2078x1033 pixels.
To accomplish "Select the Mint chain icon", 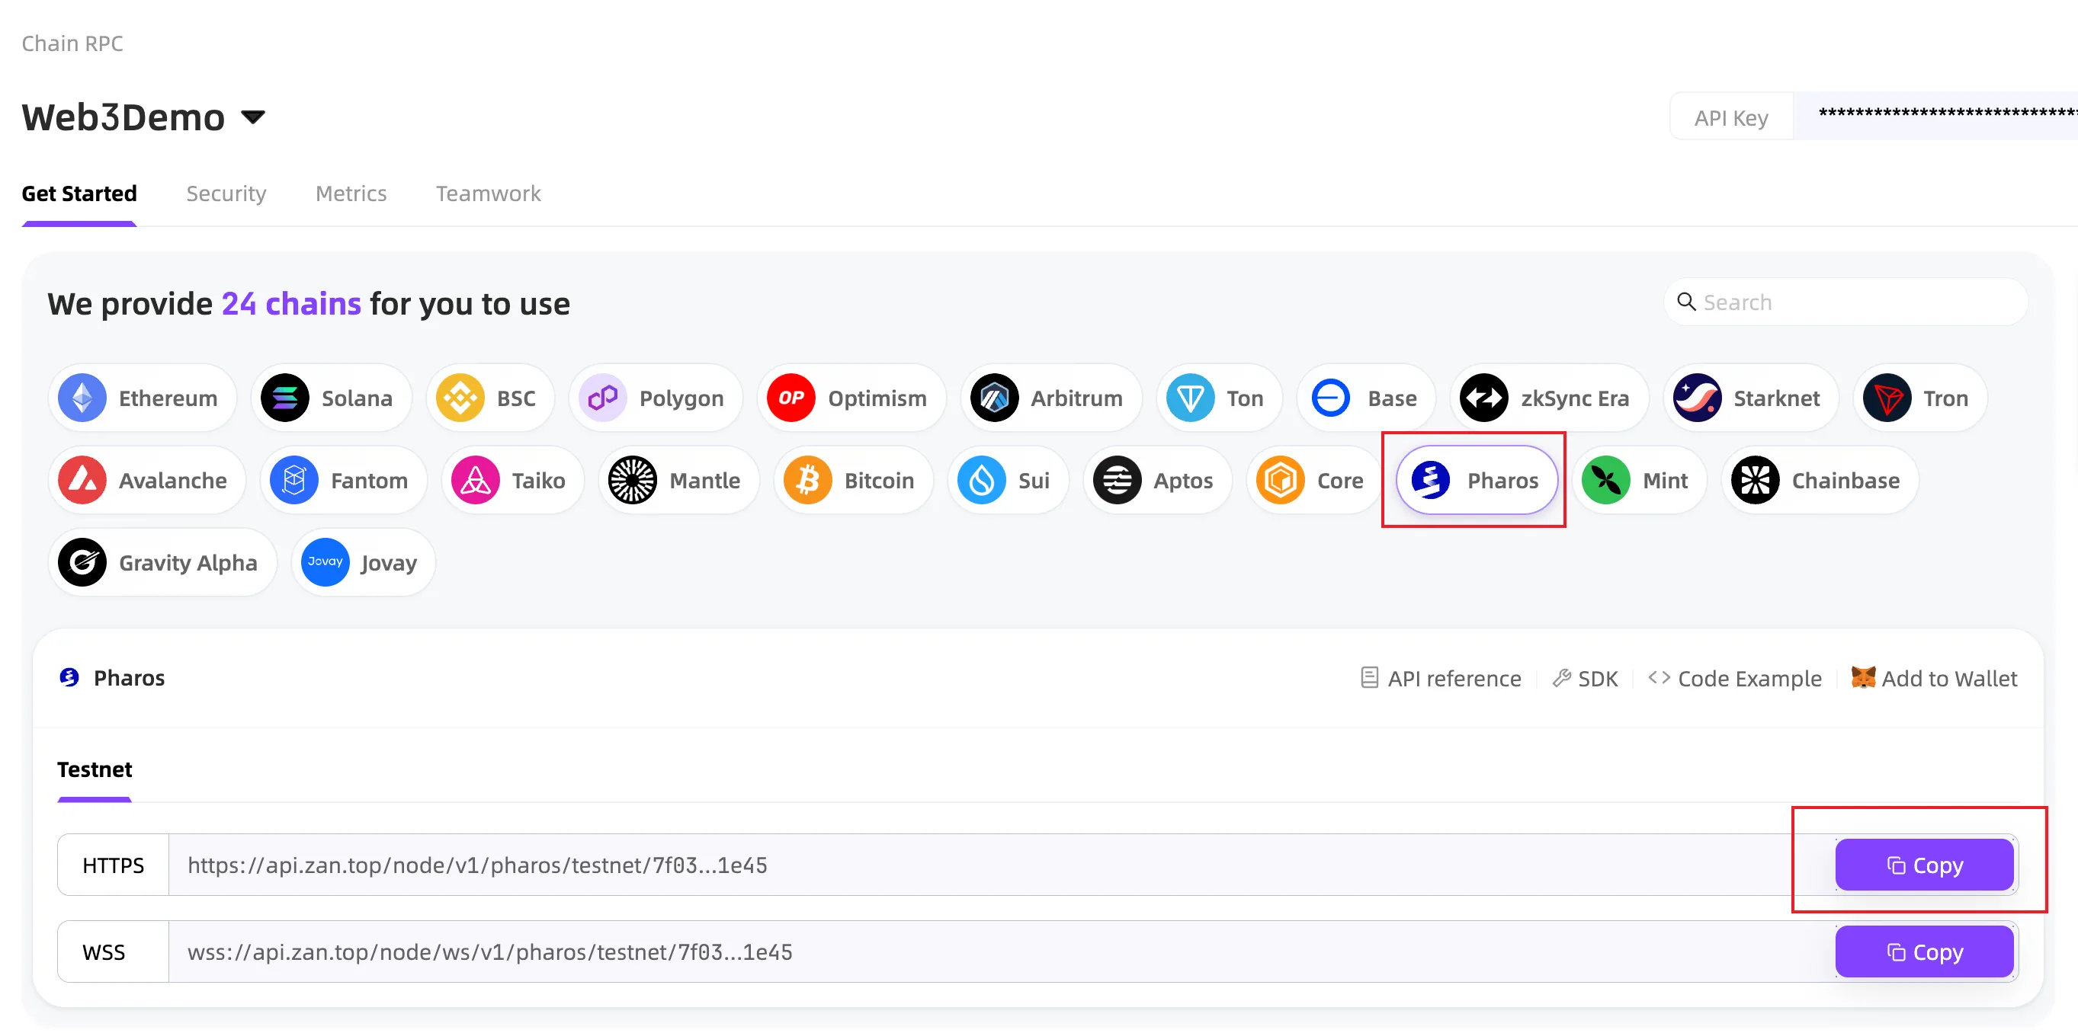I will [x=1606, y=480].
